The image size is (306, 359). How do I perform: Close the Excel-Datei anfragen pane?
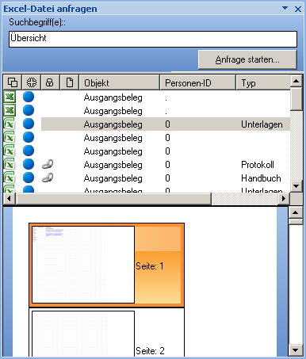click(298, 9)
